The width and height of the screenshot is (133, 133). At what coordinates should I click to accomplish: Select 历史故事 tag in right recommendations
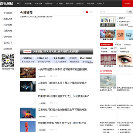tap(104, 48)
